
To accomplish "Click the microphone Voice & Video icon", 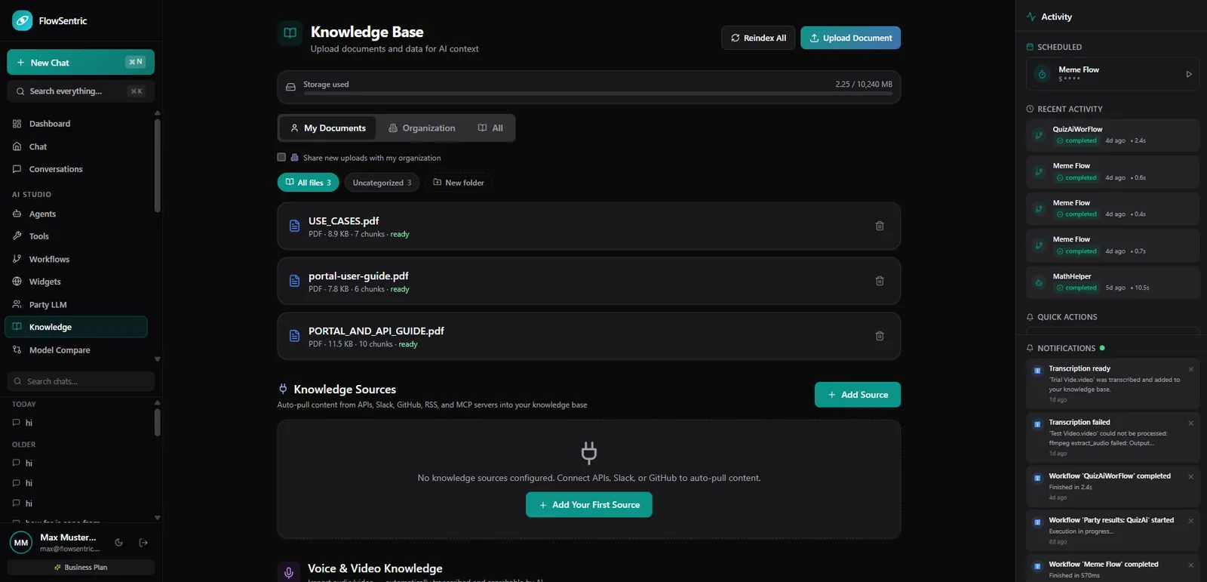I will 288,573.
